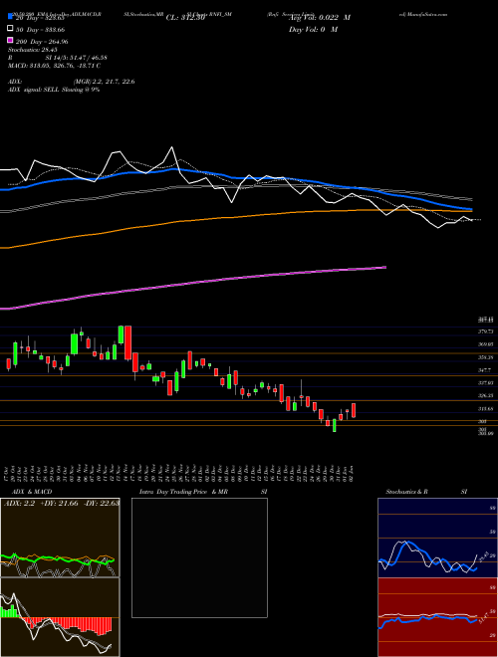Click the MACD histogram chart with red bars
Viewport: 498px width, 657px height.
click(60, 617)
